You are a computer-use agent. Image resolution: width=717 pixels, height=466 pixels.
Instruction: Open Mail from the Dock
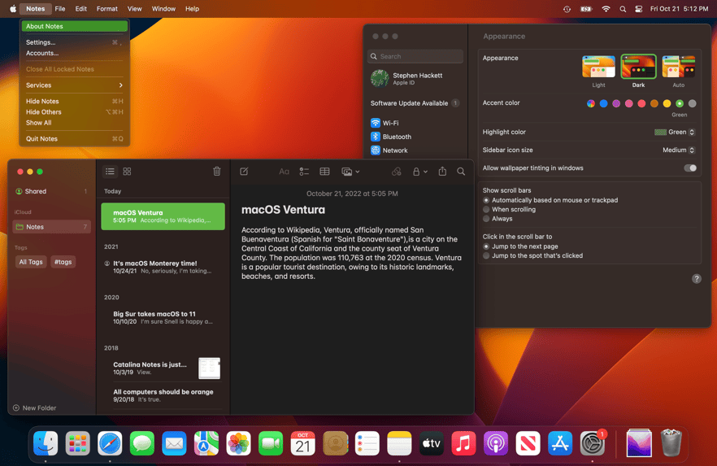coord(174,443)
